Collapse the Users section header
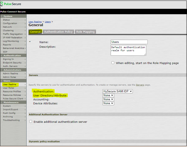The width and height of the screenshot is (187, 147). pos(2,81)
